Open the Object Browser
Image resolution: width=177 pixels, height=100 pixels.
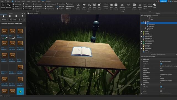click(x=17, y=9)
